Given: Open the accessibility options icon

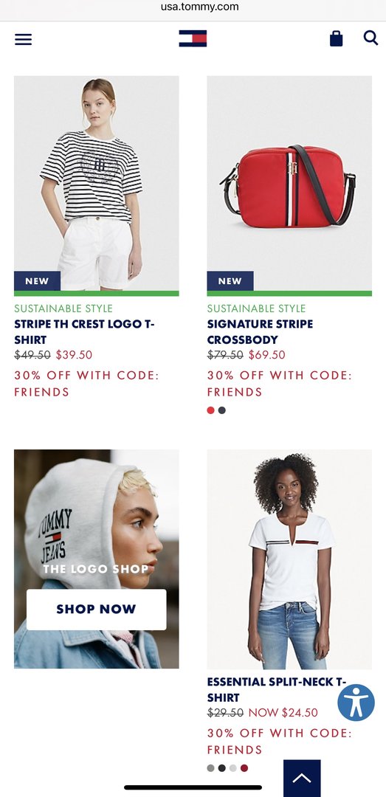Looking at the screenshot, I should [x=356, y=703].
